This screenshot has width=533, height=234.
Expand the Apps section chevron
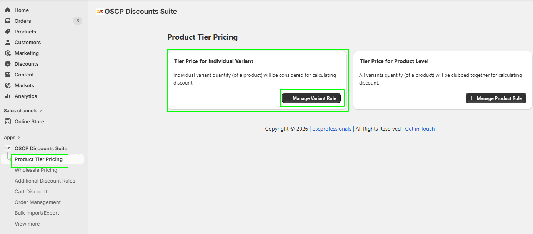(19, 138)
